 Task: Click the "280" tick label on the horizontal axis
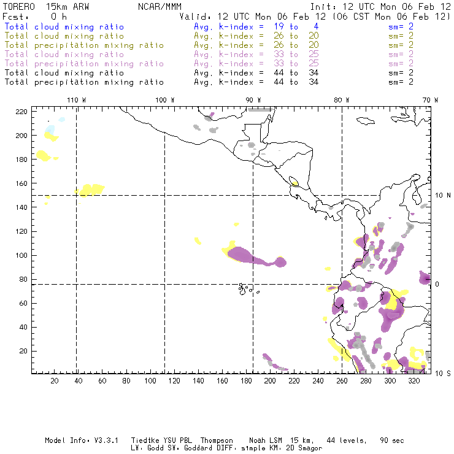coord(366,381)
